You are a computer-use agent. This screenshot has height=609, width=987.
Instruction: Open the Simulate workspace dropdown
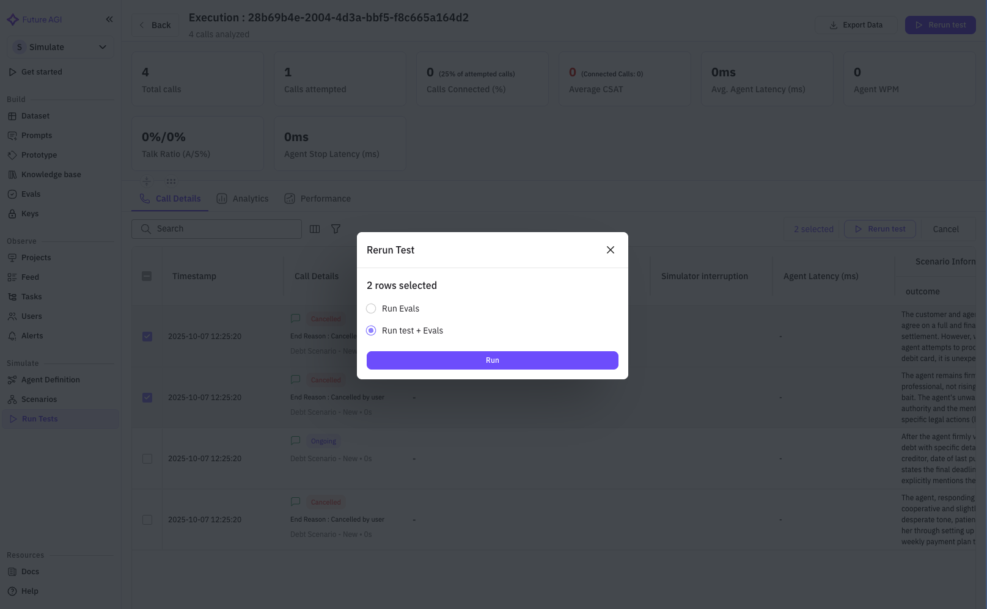point(61,47)
